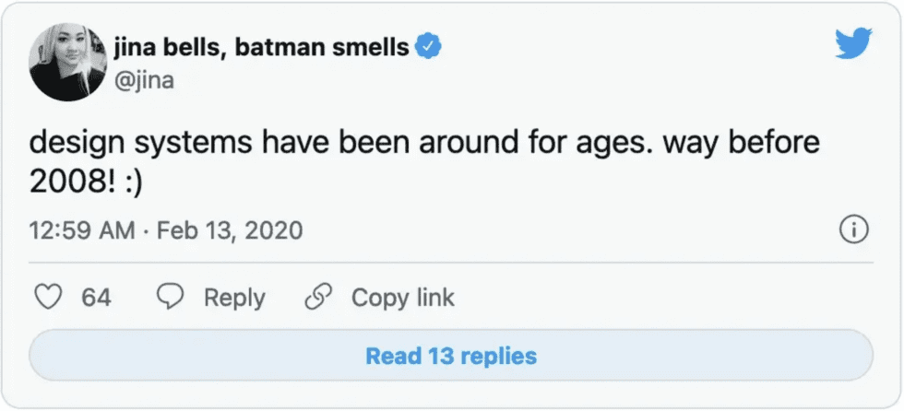
Task: Like the tweet with the heart icon
Action: pyautogui.click(x=47, y=298)
